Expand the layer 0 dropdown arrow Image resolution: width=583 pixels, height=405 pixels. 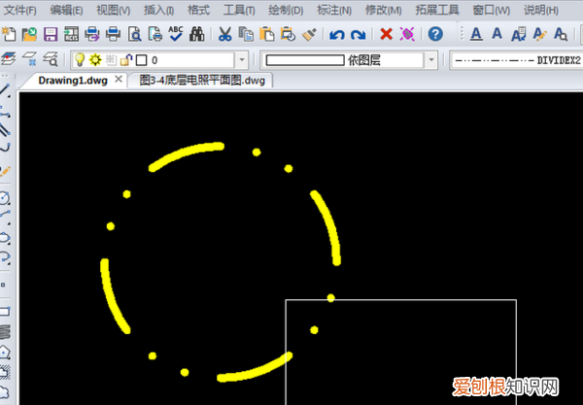pyautogui.click(x=242, y=60)
